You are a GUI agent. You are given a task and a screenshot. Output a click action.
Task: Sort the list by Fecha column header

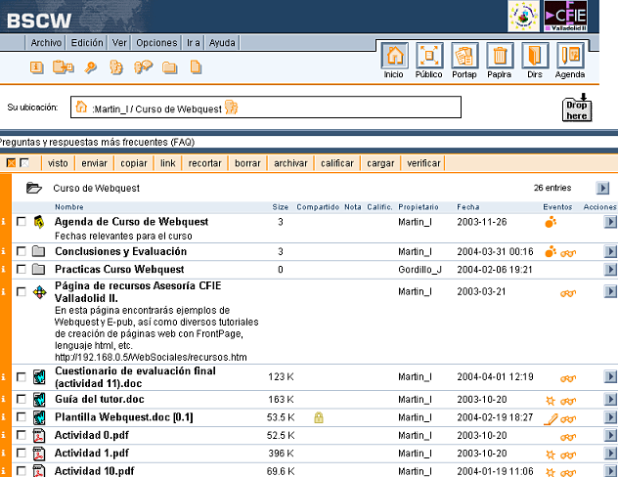pyautogui.click(x=467, y=207)
